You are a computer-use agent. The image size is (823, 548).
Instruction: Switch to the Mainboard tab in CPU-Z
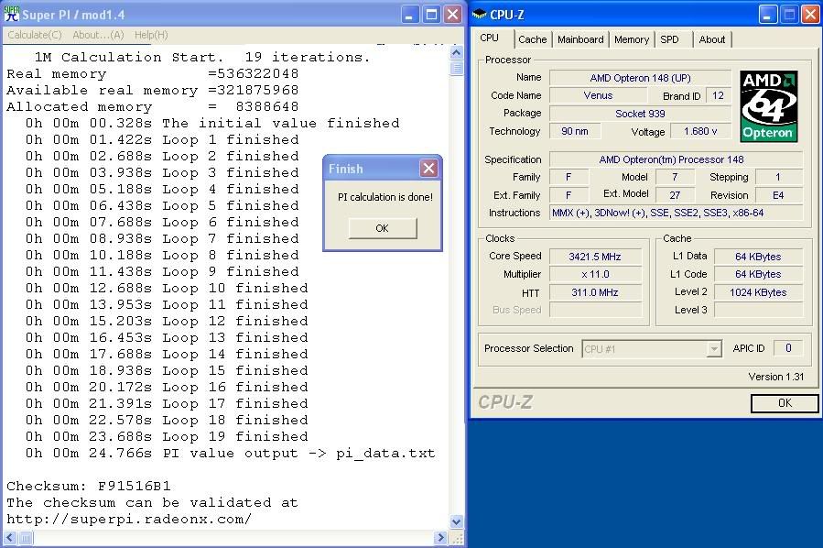[x=580, y=39]
